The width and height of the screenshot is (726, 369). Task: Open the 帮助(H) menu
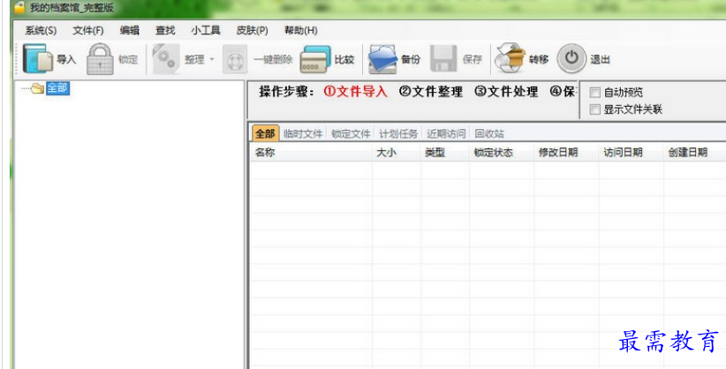[x=300, y=31]
